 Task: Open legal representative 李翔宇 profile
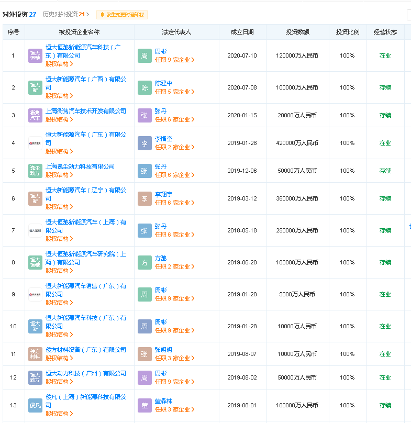[x=163, y=195]
